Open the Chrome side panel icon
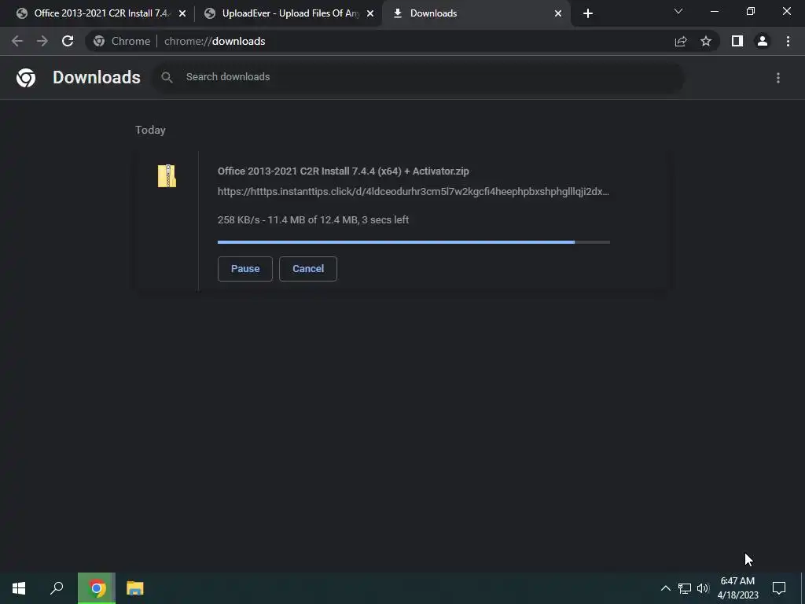 tap(737, 41)
